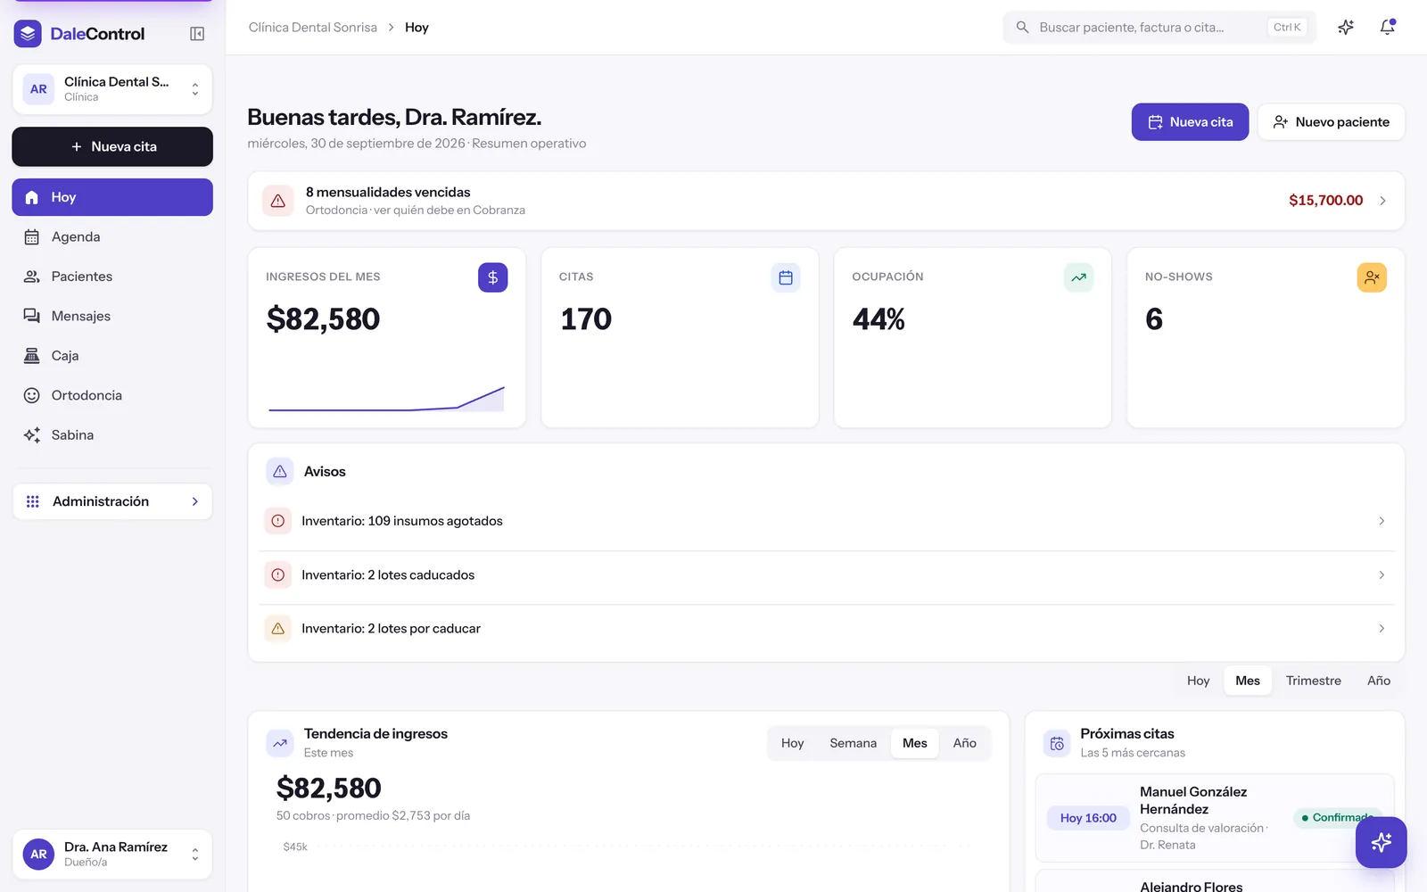Screen dimensions: 1427x892
Task: Click the purple Nueva cita button
Action: [x=1190, y=122]
